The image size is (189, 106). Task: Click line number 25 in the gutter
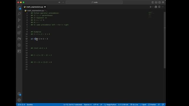(x=27, y=69)
